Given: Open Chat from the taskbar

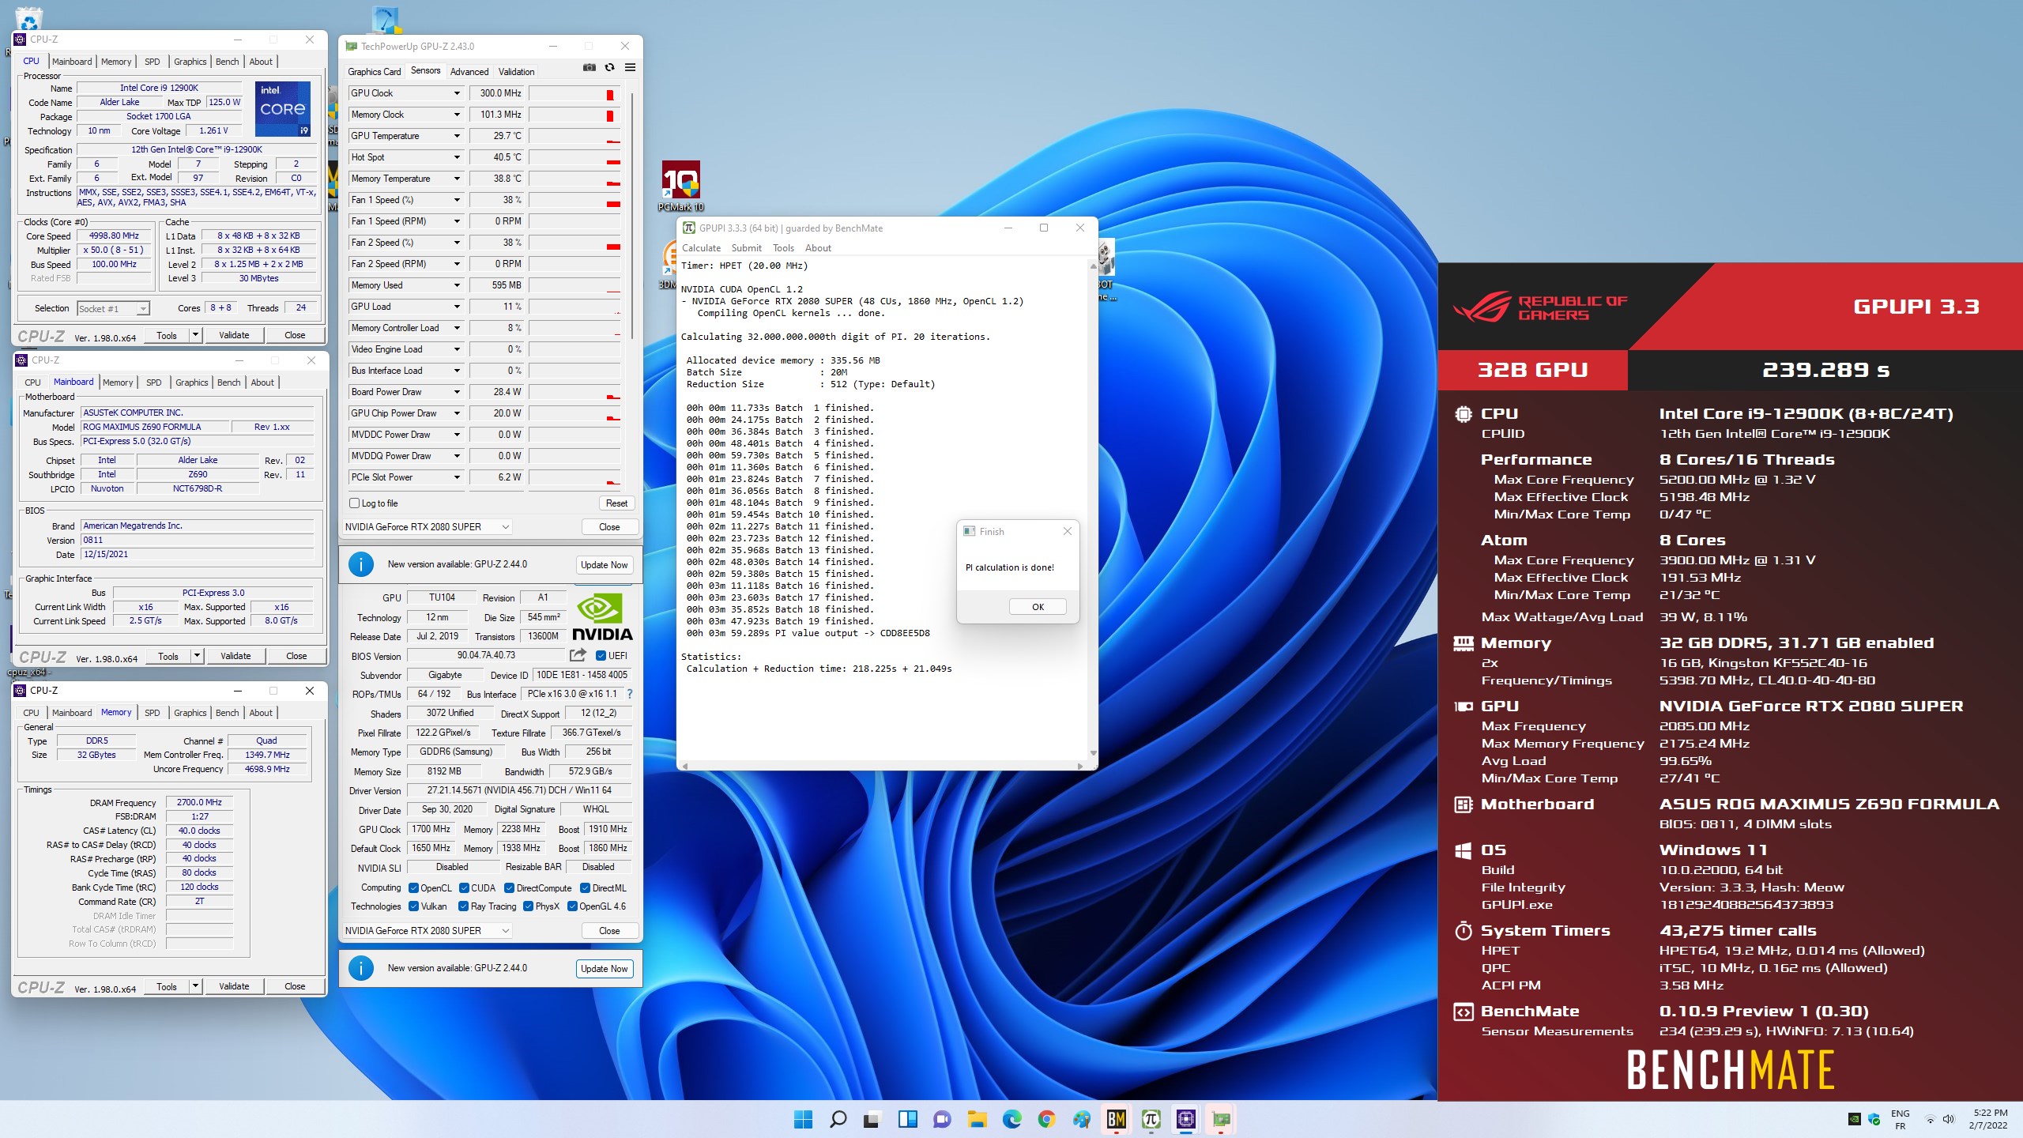Looking at the screenshot, I should click(942, 1119).
